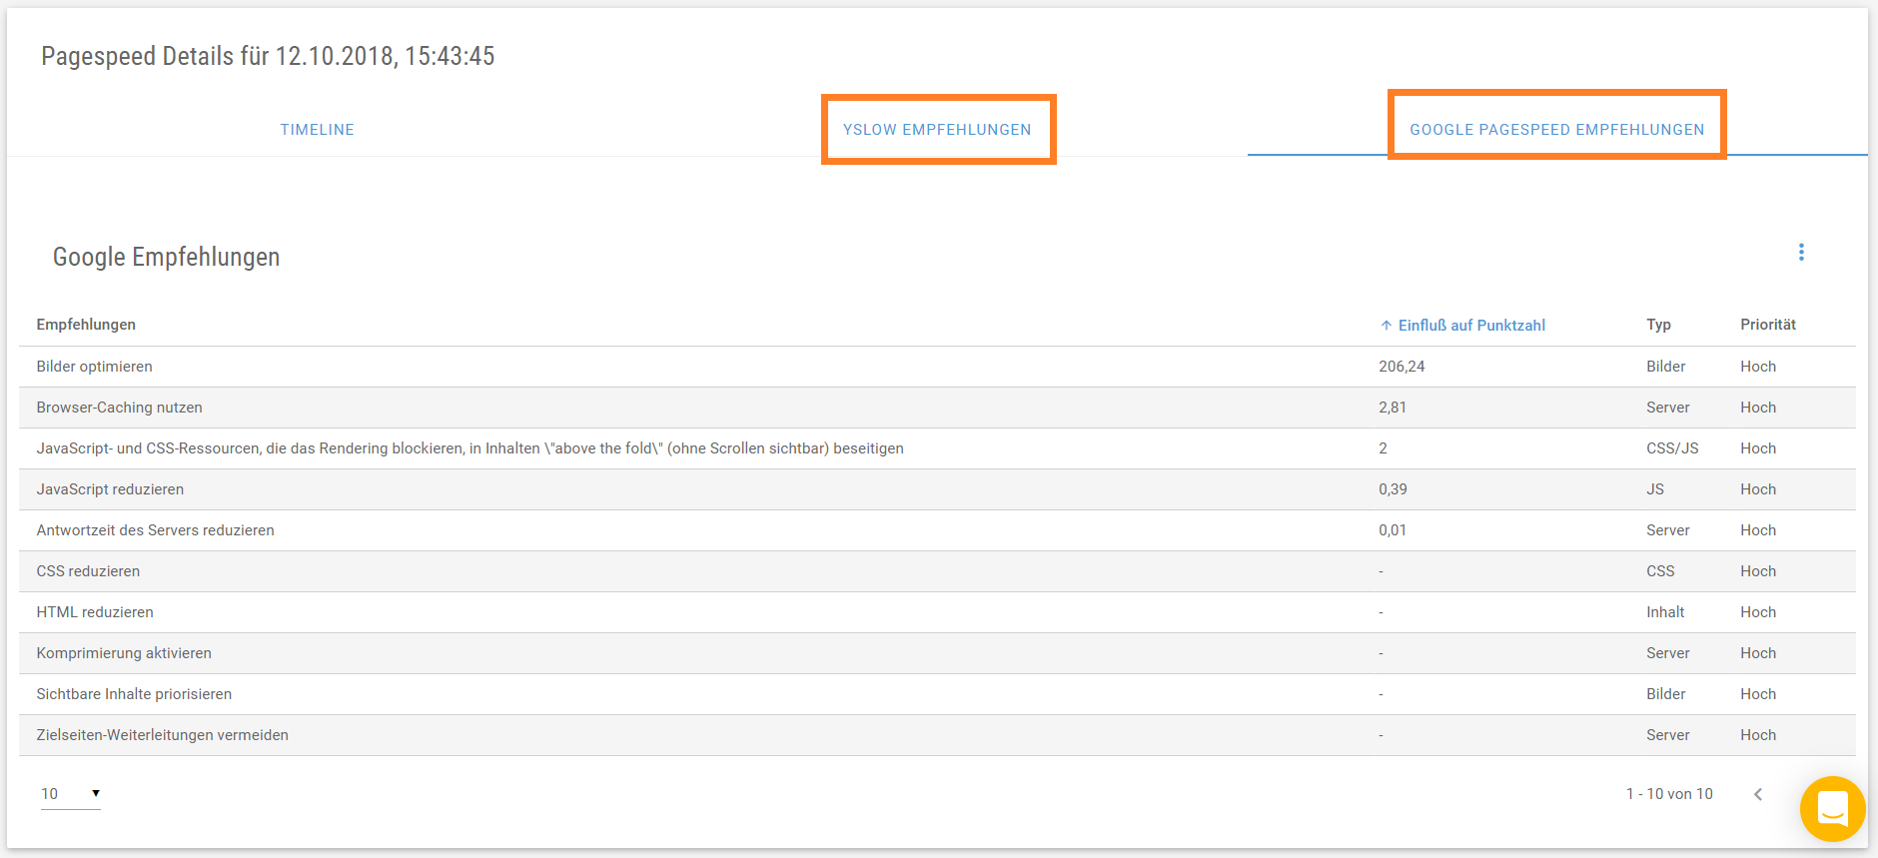This screenshot has width=1878, height=858.
Task: Select the Antwortzeit des Servers reduzieren row
Action: coord(937,530)
